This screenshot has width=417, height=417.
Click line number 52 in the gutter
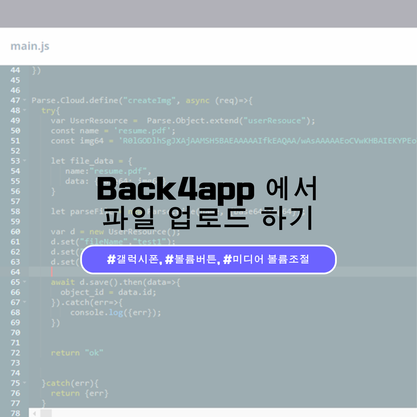[15, 151]
